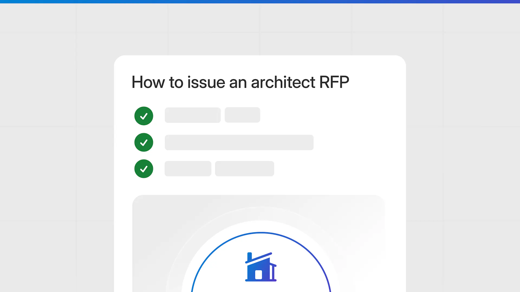520x292 pixels.
Task: Click the heading How to issue an architect RFP
Action: click(240, 82)
